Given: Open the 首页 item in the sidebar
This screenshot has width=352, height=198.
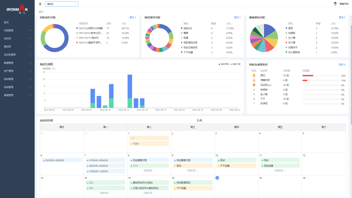Looking at the screenshot, I should click(7, 22).
